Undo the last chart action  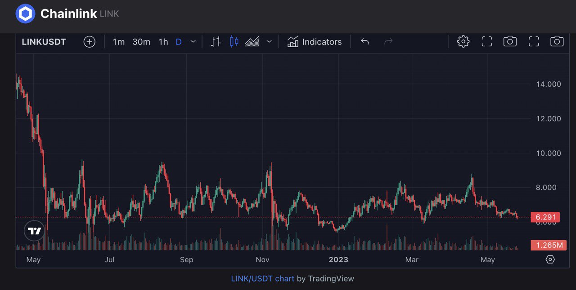pos(365,42)
